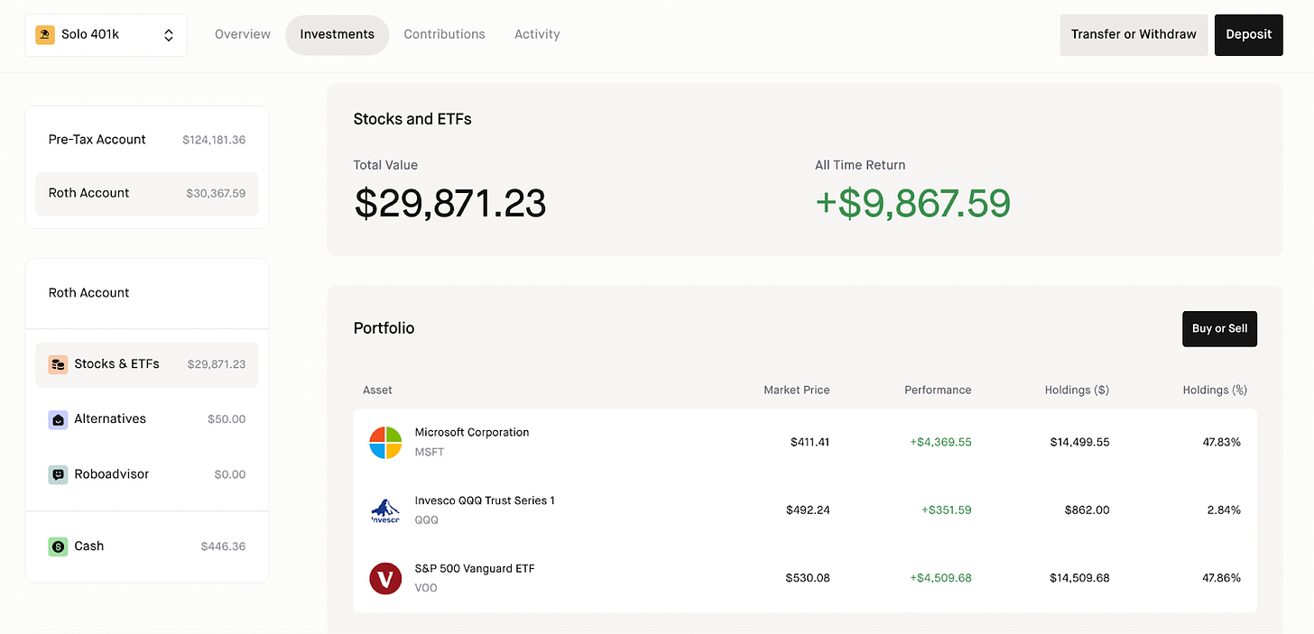This screenshot has width=1314, height=634.
Task: Select the Investments tab
Action: pos(338,34)
